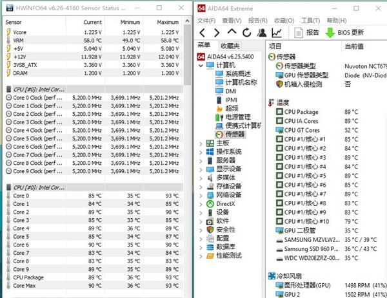Collapse the 计算机 tree node
This screenshot has width=387, height=298.
pos(201,66)
